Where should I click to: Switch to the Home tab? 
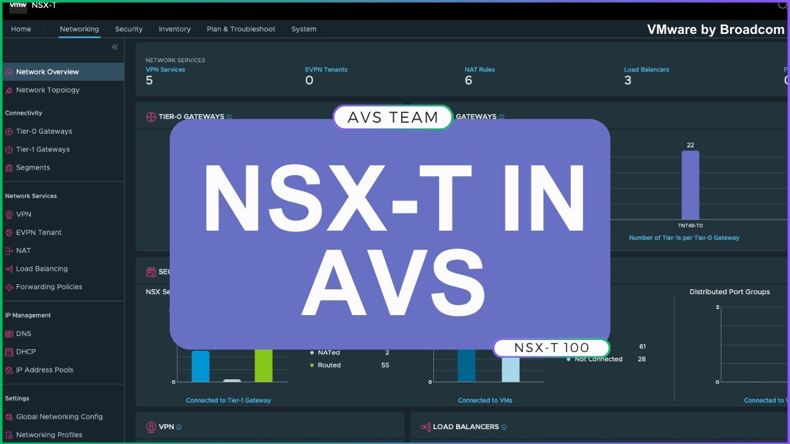click(x=21, y=29)
